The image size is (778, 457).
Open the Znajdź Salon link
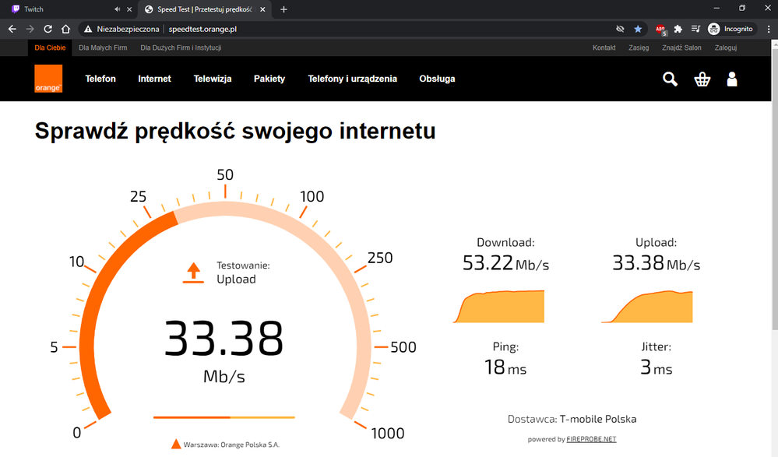(x=681, y=47)
